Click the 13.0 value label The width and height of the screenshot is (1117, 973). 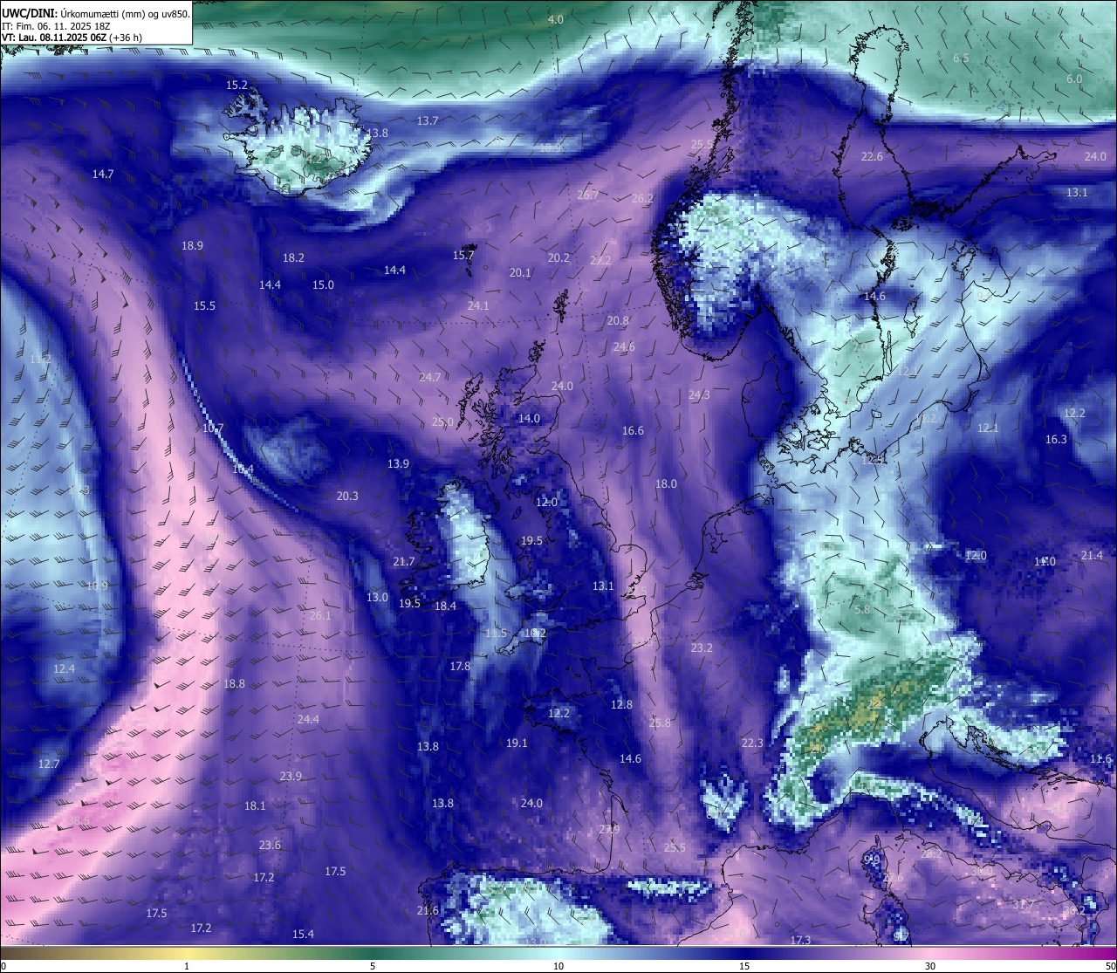(377, 598)
